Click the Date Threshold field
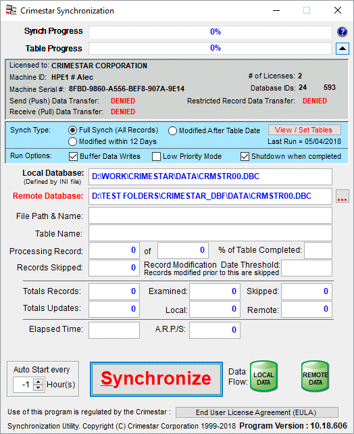Screen dimensions: 354x434 pyautogui.click(x=307, y=268)
